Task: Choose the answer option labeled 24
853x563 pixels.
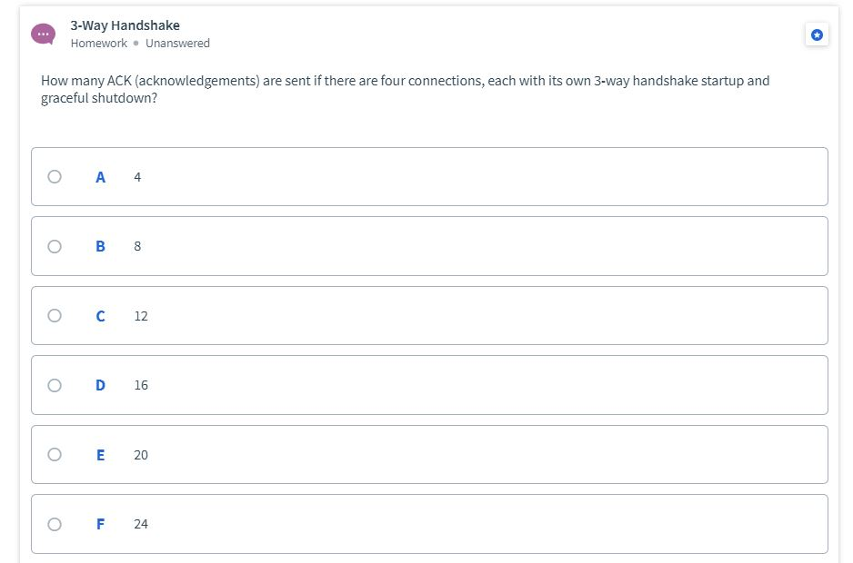Action: tap(139, 524)
